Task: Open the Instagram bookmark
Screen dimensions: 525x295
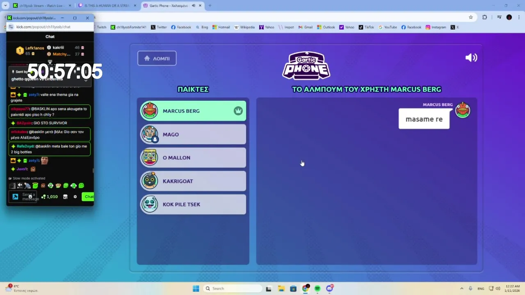Action: point(436,27)
